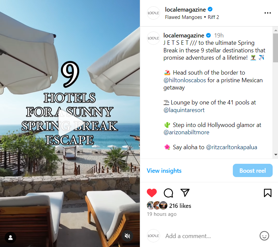Click the caption scrollbar down arrow

(x=276, y=154)
